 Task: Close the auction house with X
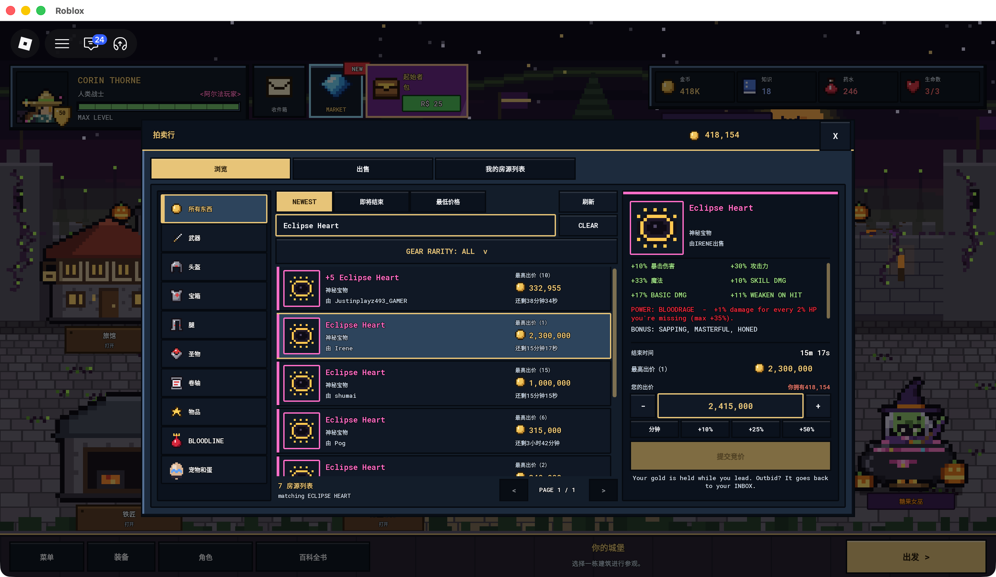835,136
